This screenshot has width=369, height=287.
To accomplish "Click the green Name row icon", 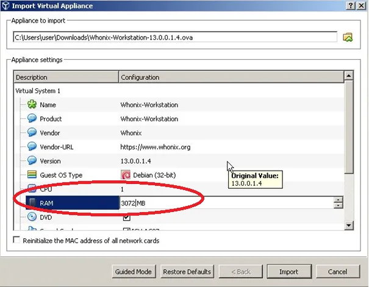I will 32,104.
